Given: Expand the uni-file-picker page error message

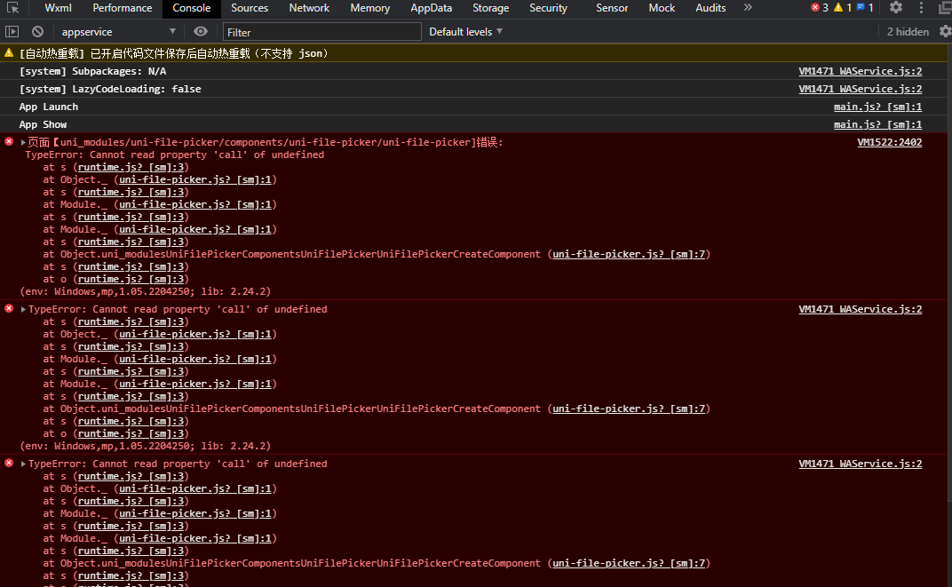Looking at the screenshot, I should 23,142.
